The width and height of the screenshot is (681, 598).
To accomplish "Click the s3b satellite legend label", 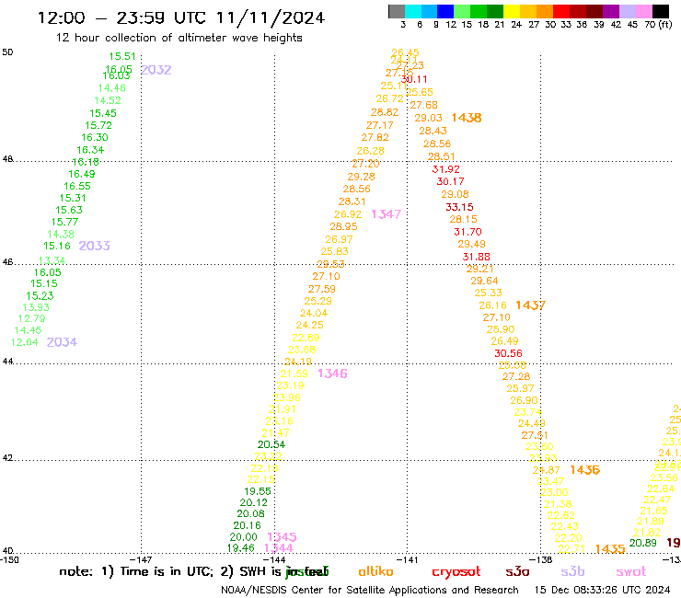I will 572,571.
